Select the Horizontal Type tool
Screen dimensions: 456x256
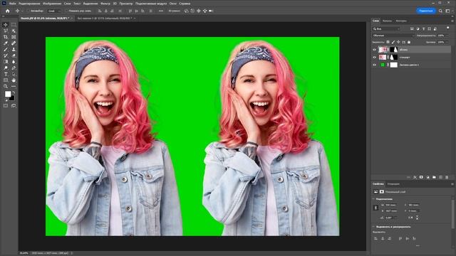[x=6, y=74]
